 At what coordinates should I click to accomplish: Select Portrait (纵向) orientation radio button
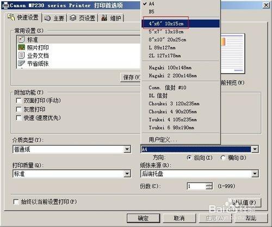189,158
